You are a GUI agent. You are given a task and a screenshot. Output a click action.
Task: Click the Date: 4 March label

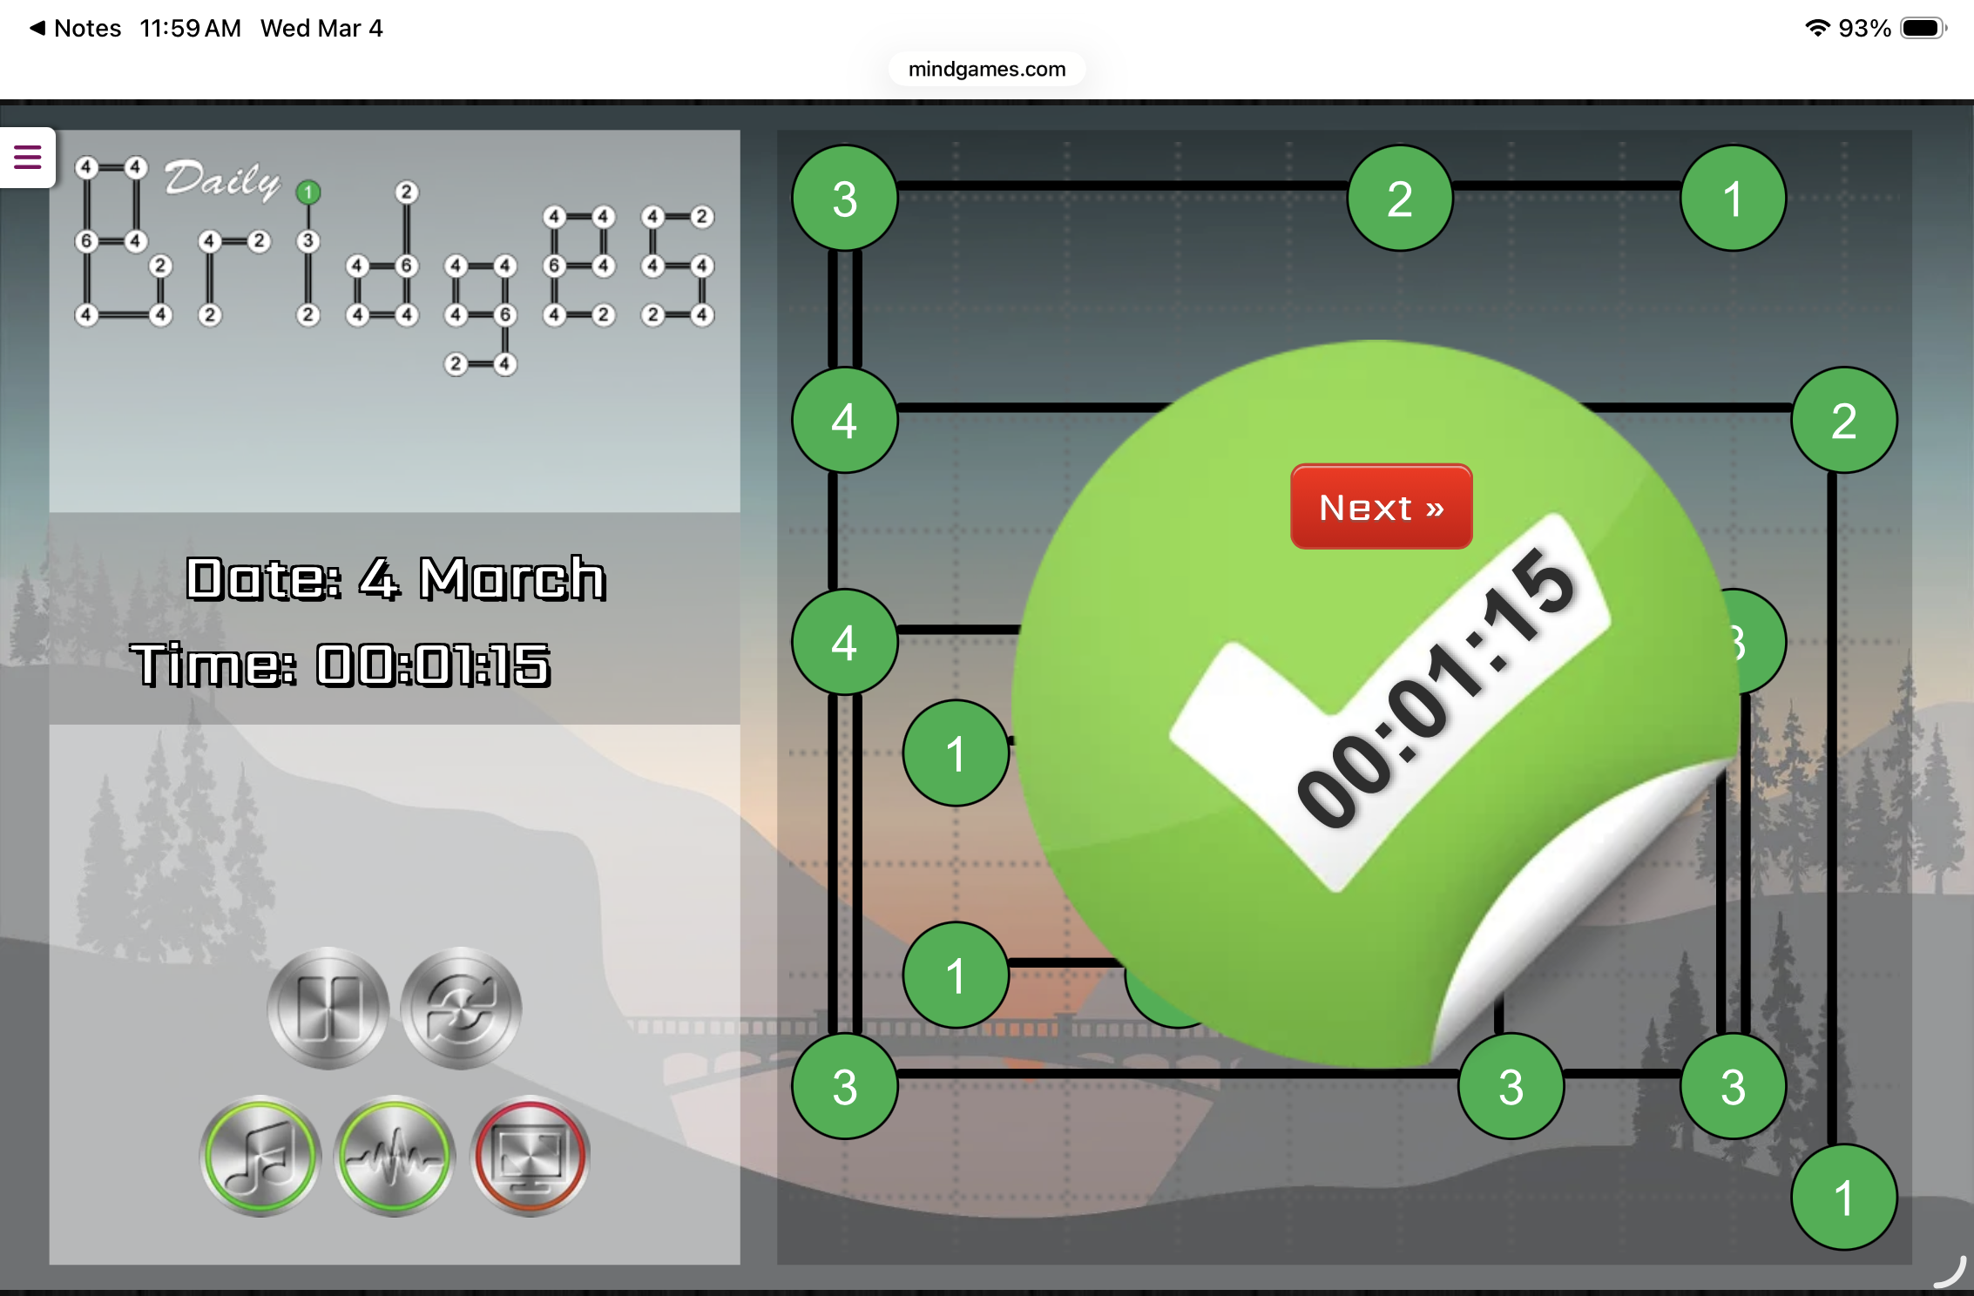pyautogui.click(x=395, y=578)
